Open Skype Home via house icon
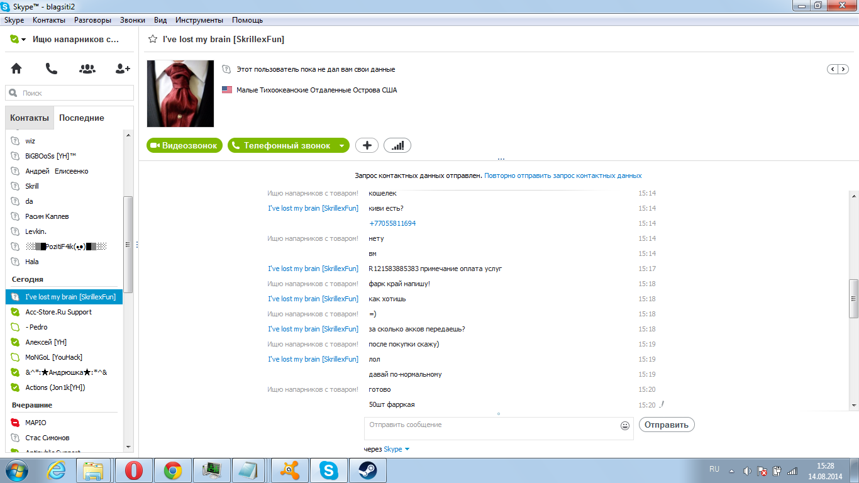Screen dimensions: 859x483 tap(16, 69)
